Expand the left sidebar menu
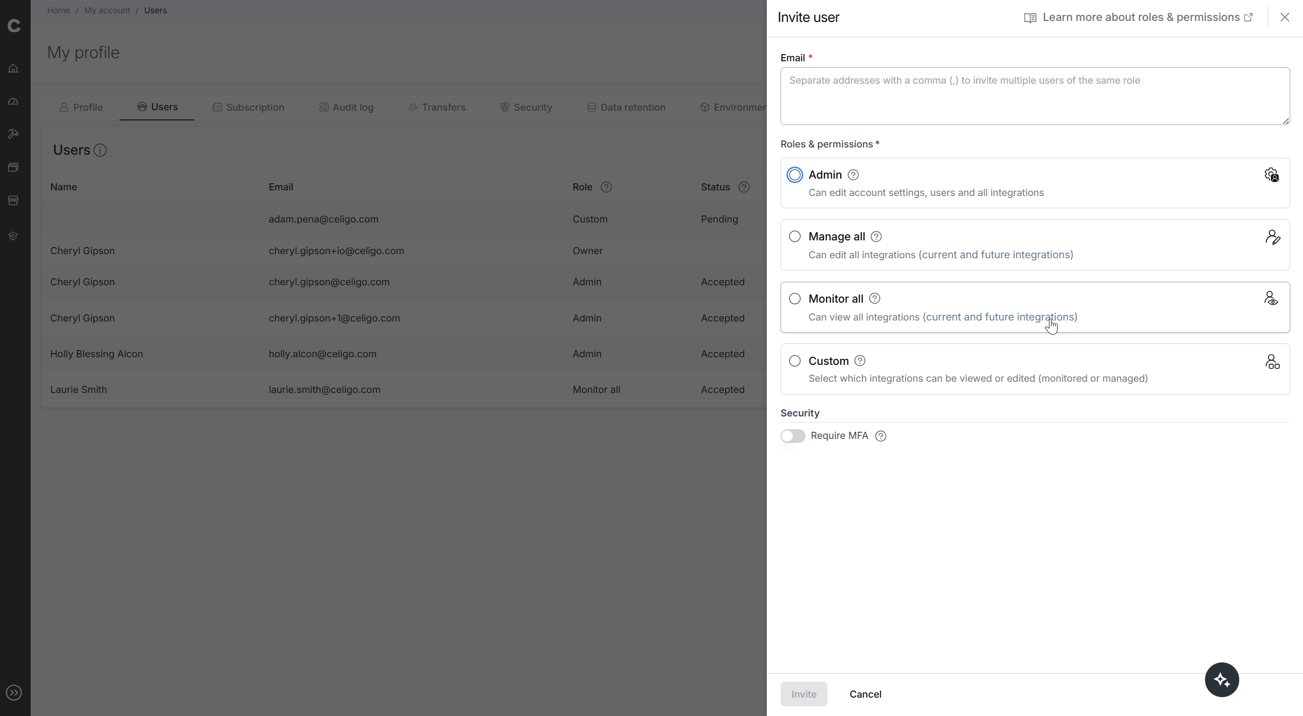This screenshot has height=716, width=1303. [14, 693]
